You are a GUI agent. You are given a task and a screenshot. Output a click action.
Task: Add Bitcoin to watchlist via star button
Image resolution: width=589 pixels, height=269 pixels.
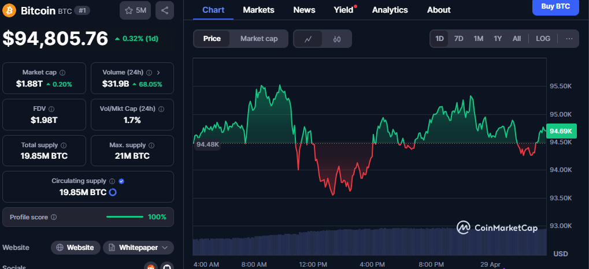(135, 10)
